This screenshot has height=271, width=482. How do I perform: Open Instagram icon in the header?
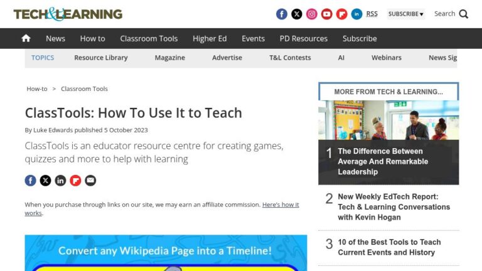pos(312,14)
